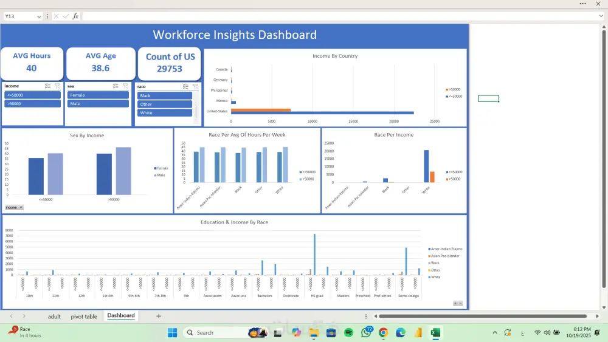Click the White legend swatch in Education chart
Viewport: 608px width, 342px height.
pyautogui.click(x=429, y=278)
